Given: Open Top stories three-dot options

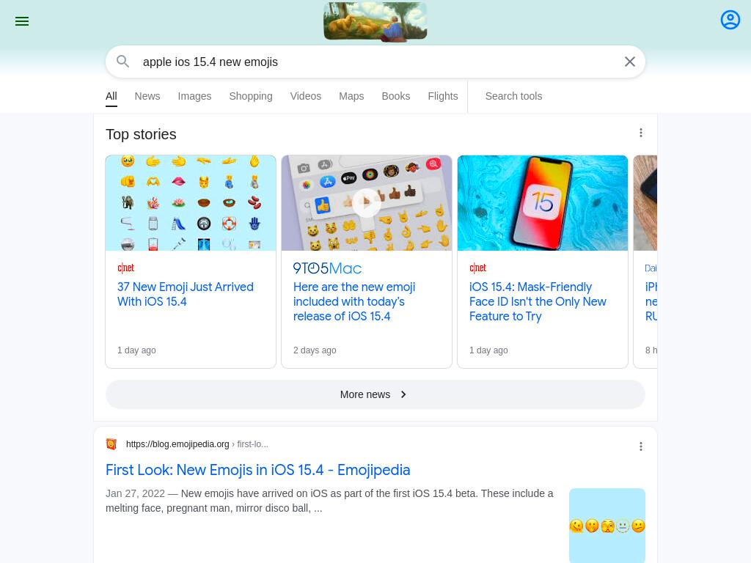Looking at the screenshot, I should 641,133.
